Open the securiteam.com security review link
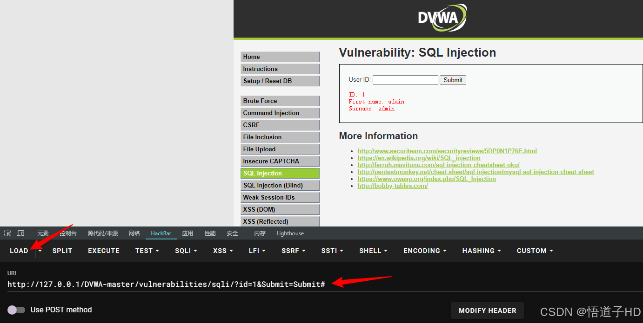 [447, 151]
